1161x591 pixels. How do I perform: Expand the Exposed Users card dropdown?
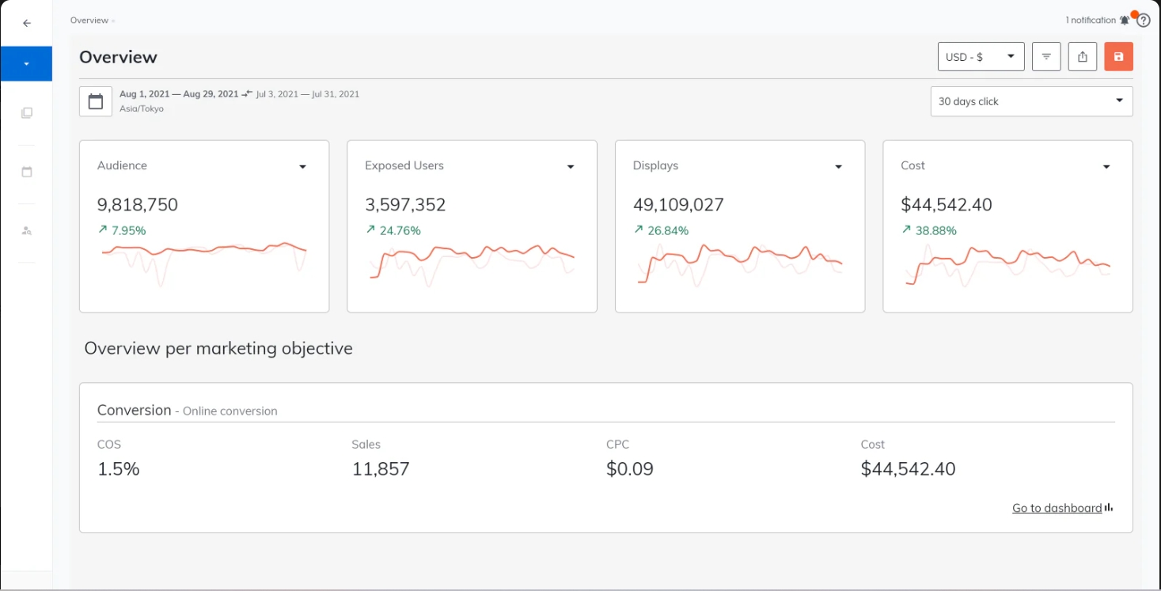pos(571,167)
